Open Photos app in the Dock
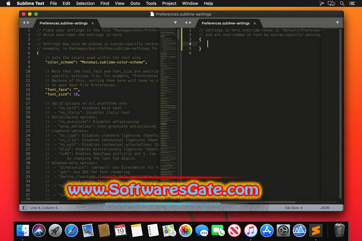 coord(186,230)
